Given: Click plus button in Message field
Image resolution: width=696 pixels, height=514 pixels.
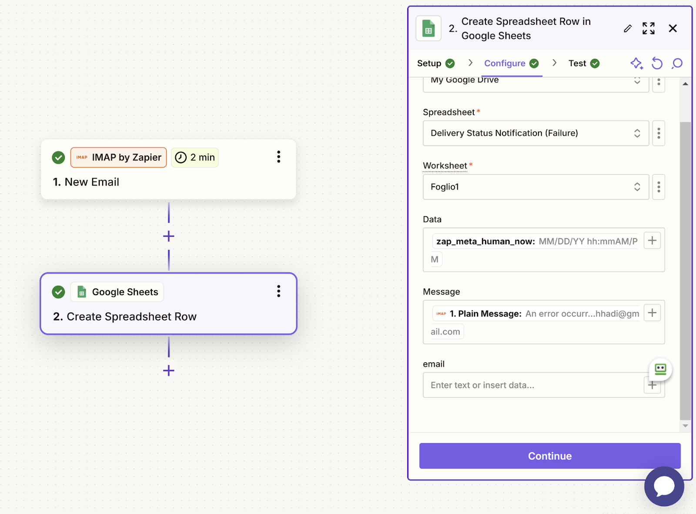Looking at the screenshot, I should point(652,313).
